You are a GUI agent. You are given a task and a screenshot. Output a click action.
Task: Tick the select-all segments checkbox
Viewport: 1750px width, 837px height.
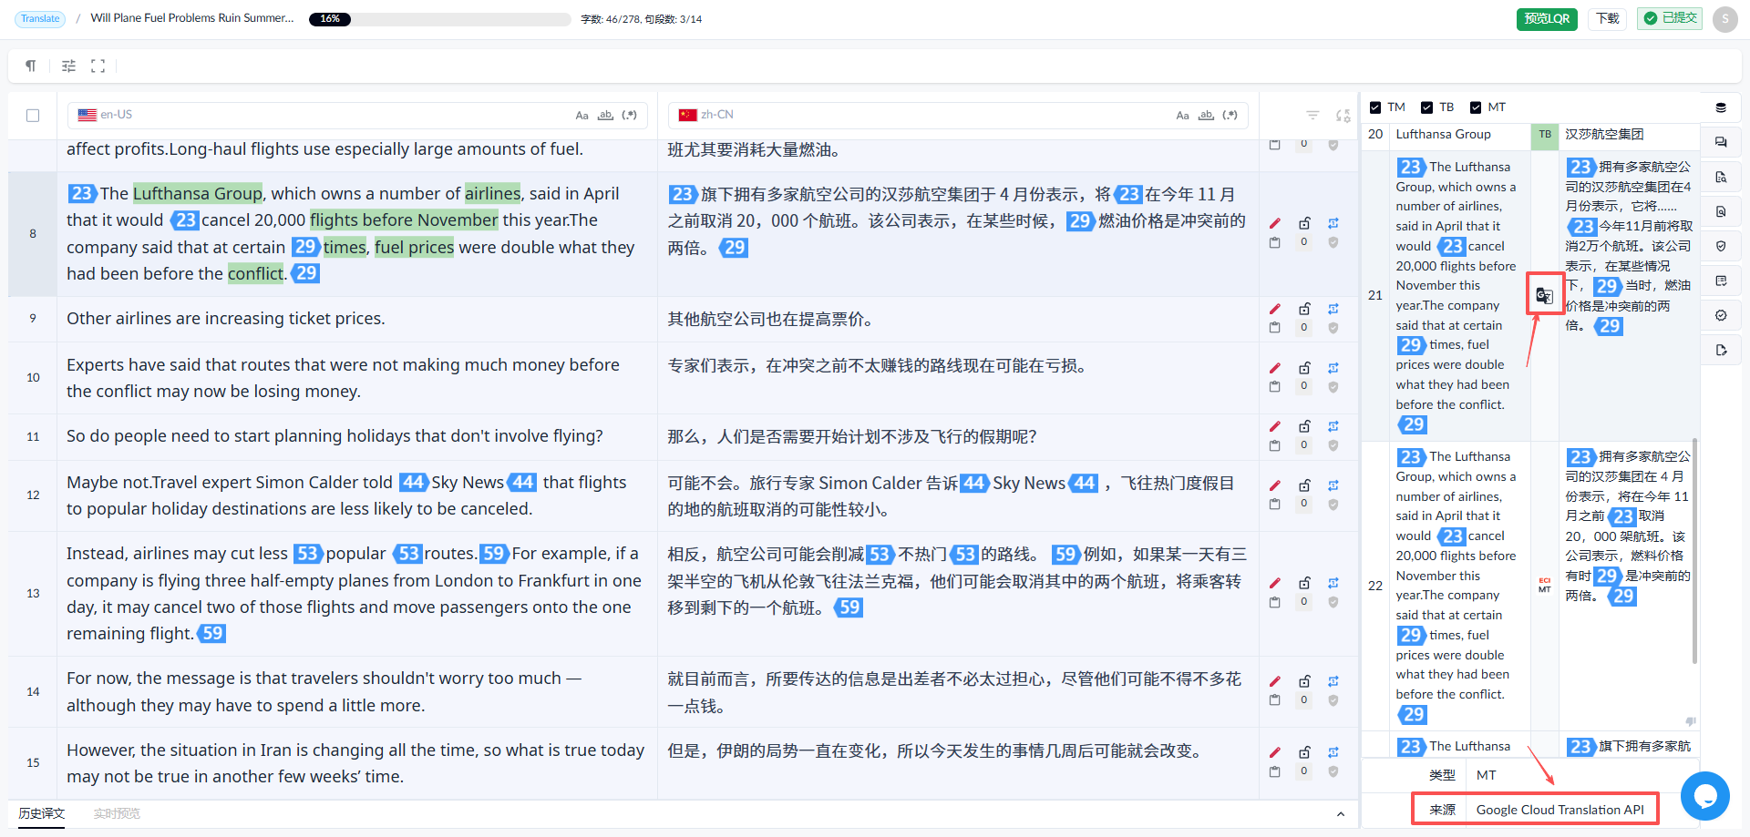pos(33,116)
